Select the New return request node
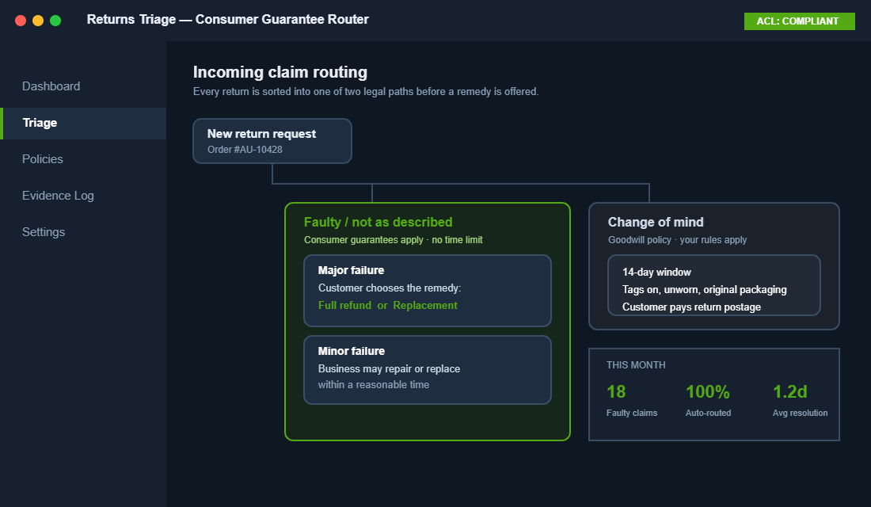 pyautogui.click(x=272, y=141)
